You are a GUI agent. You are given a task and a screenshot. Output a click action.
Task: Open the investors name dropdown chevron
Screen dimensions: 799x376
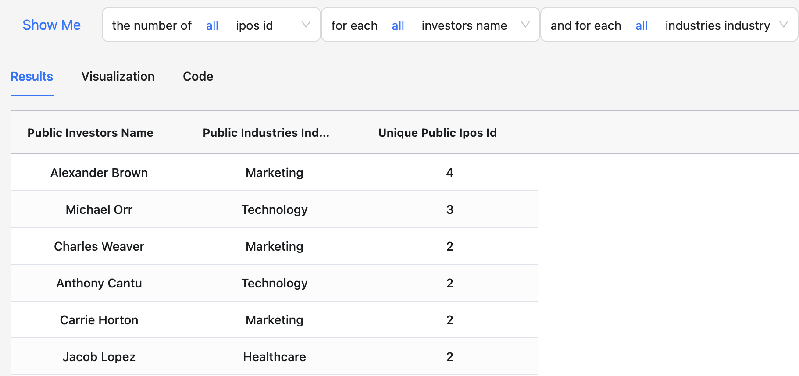(x=525, y=25)
